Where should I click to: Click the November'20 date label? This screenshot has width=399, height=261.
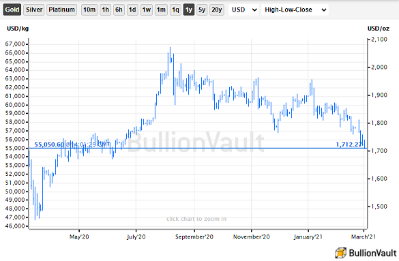[x=252, y=237]
